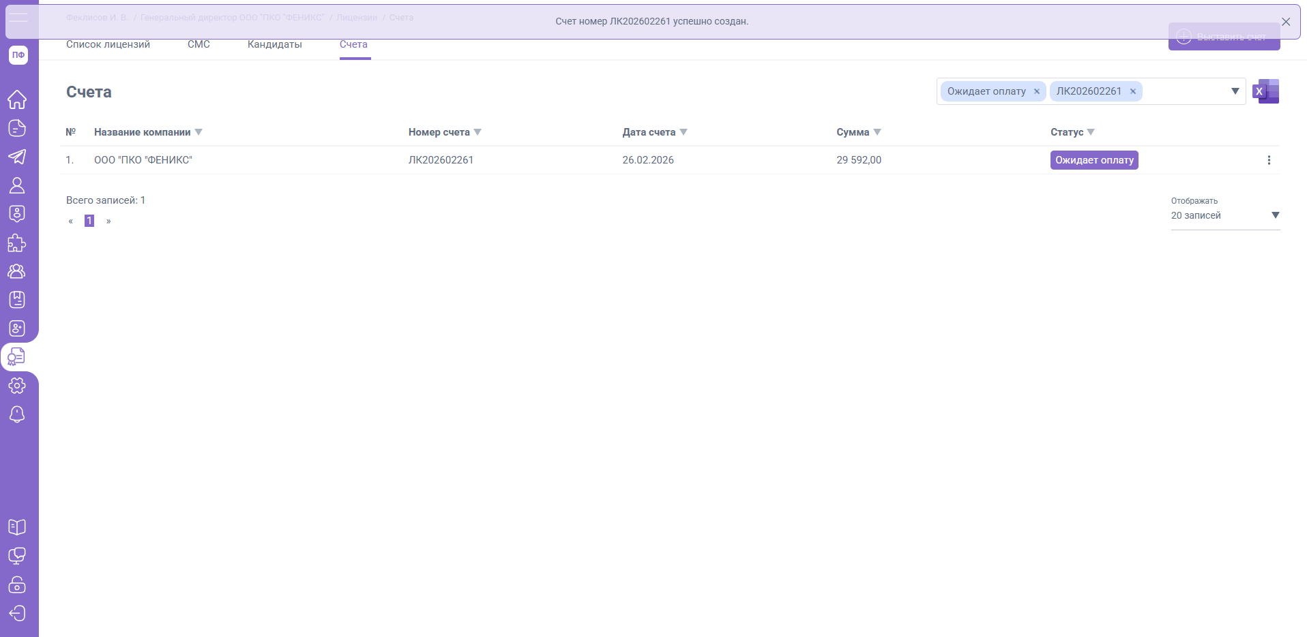Export invoices to Excel
Screen dimensions: 1307x637
[x=1265, y=91]
